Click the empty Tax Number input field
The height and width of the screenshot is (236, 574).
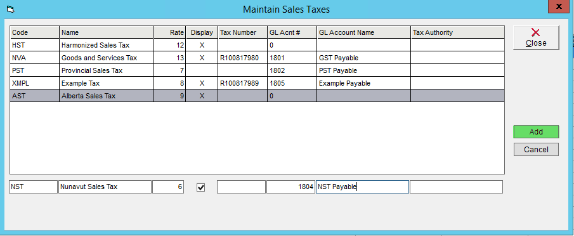click(241, 187)
